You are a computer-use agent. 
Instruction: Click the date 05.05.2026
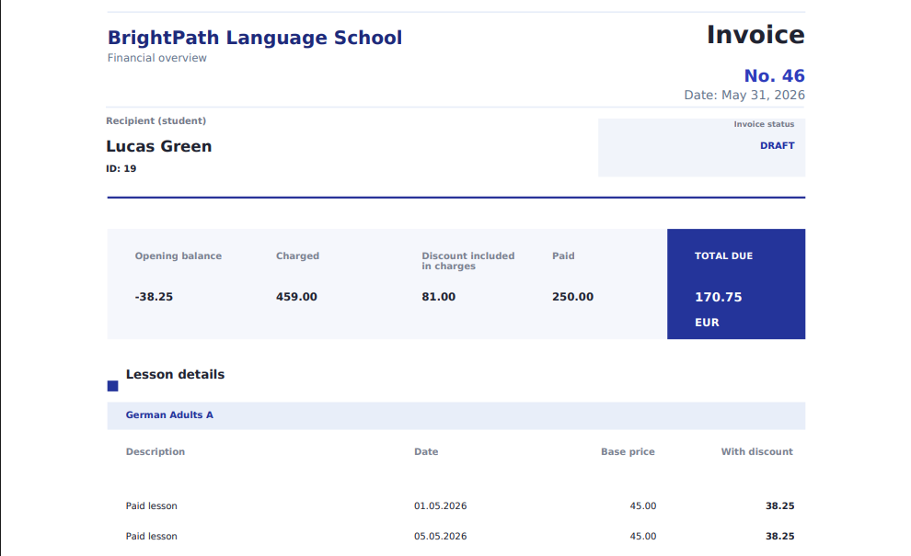click(441, 537)
